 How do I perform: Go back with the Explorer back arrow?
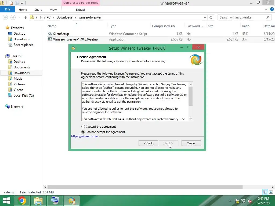(x=5, y=17)
